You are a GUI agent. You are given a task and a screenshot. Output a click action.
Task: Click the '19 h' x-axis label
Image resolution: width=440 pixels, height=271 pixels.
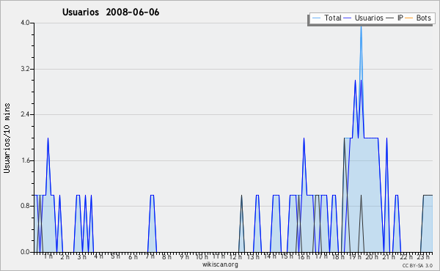[355, 257]
